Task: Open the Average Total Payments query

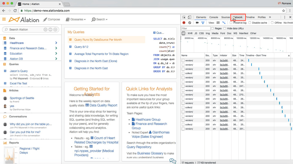Action: click(101, 54)
